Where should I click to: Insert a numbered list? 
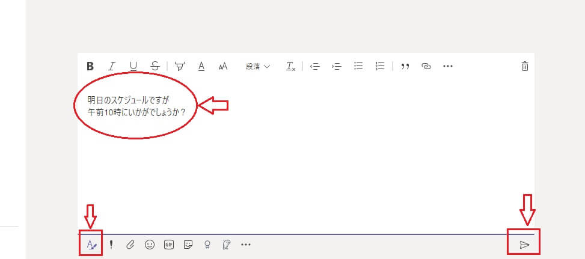(x=379, y=67)
